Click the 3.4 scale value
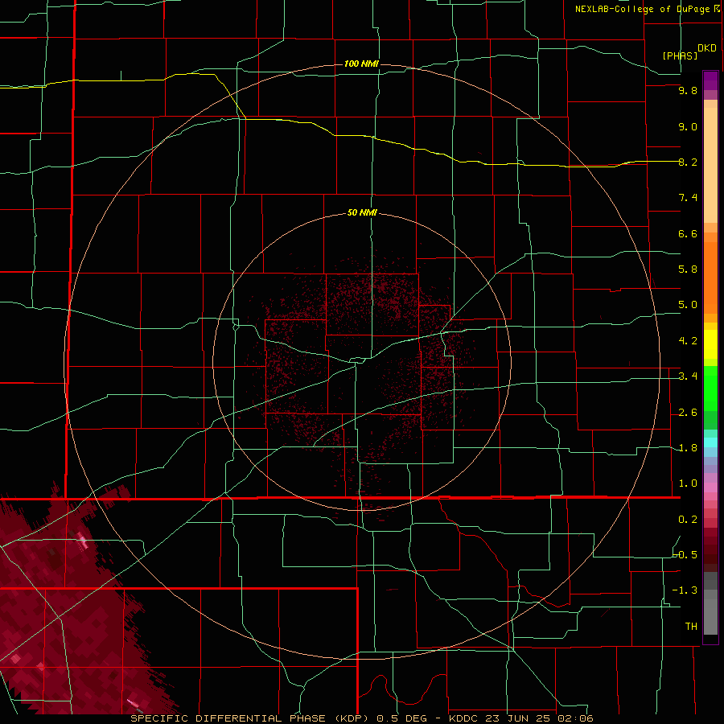This screenshot has width=724, height=724. pos(688,376)
